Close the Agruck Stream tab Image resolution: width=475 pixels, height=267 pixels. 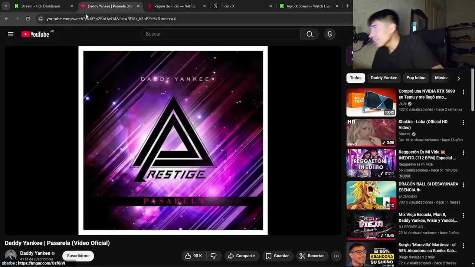click(337, 6)
